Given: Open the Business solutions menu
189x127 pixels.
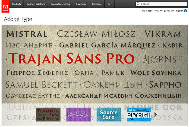Looking at the screenshot, I should (x=36, y=4).
